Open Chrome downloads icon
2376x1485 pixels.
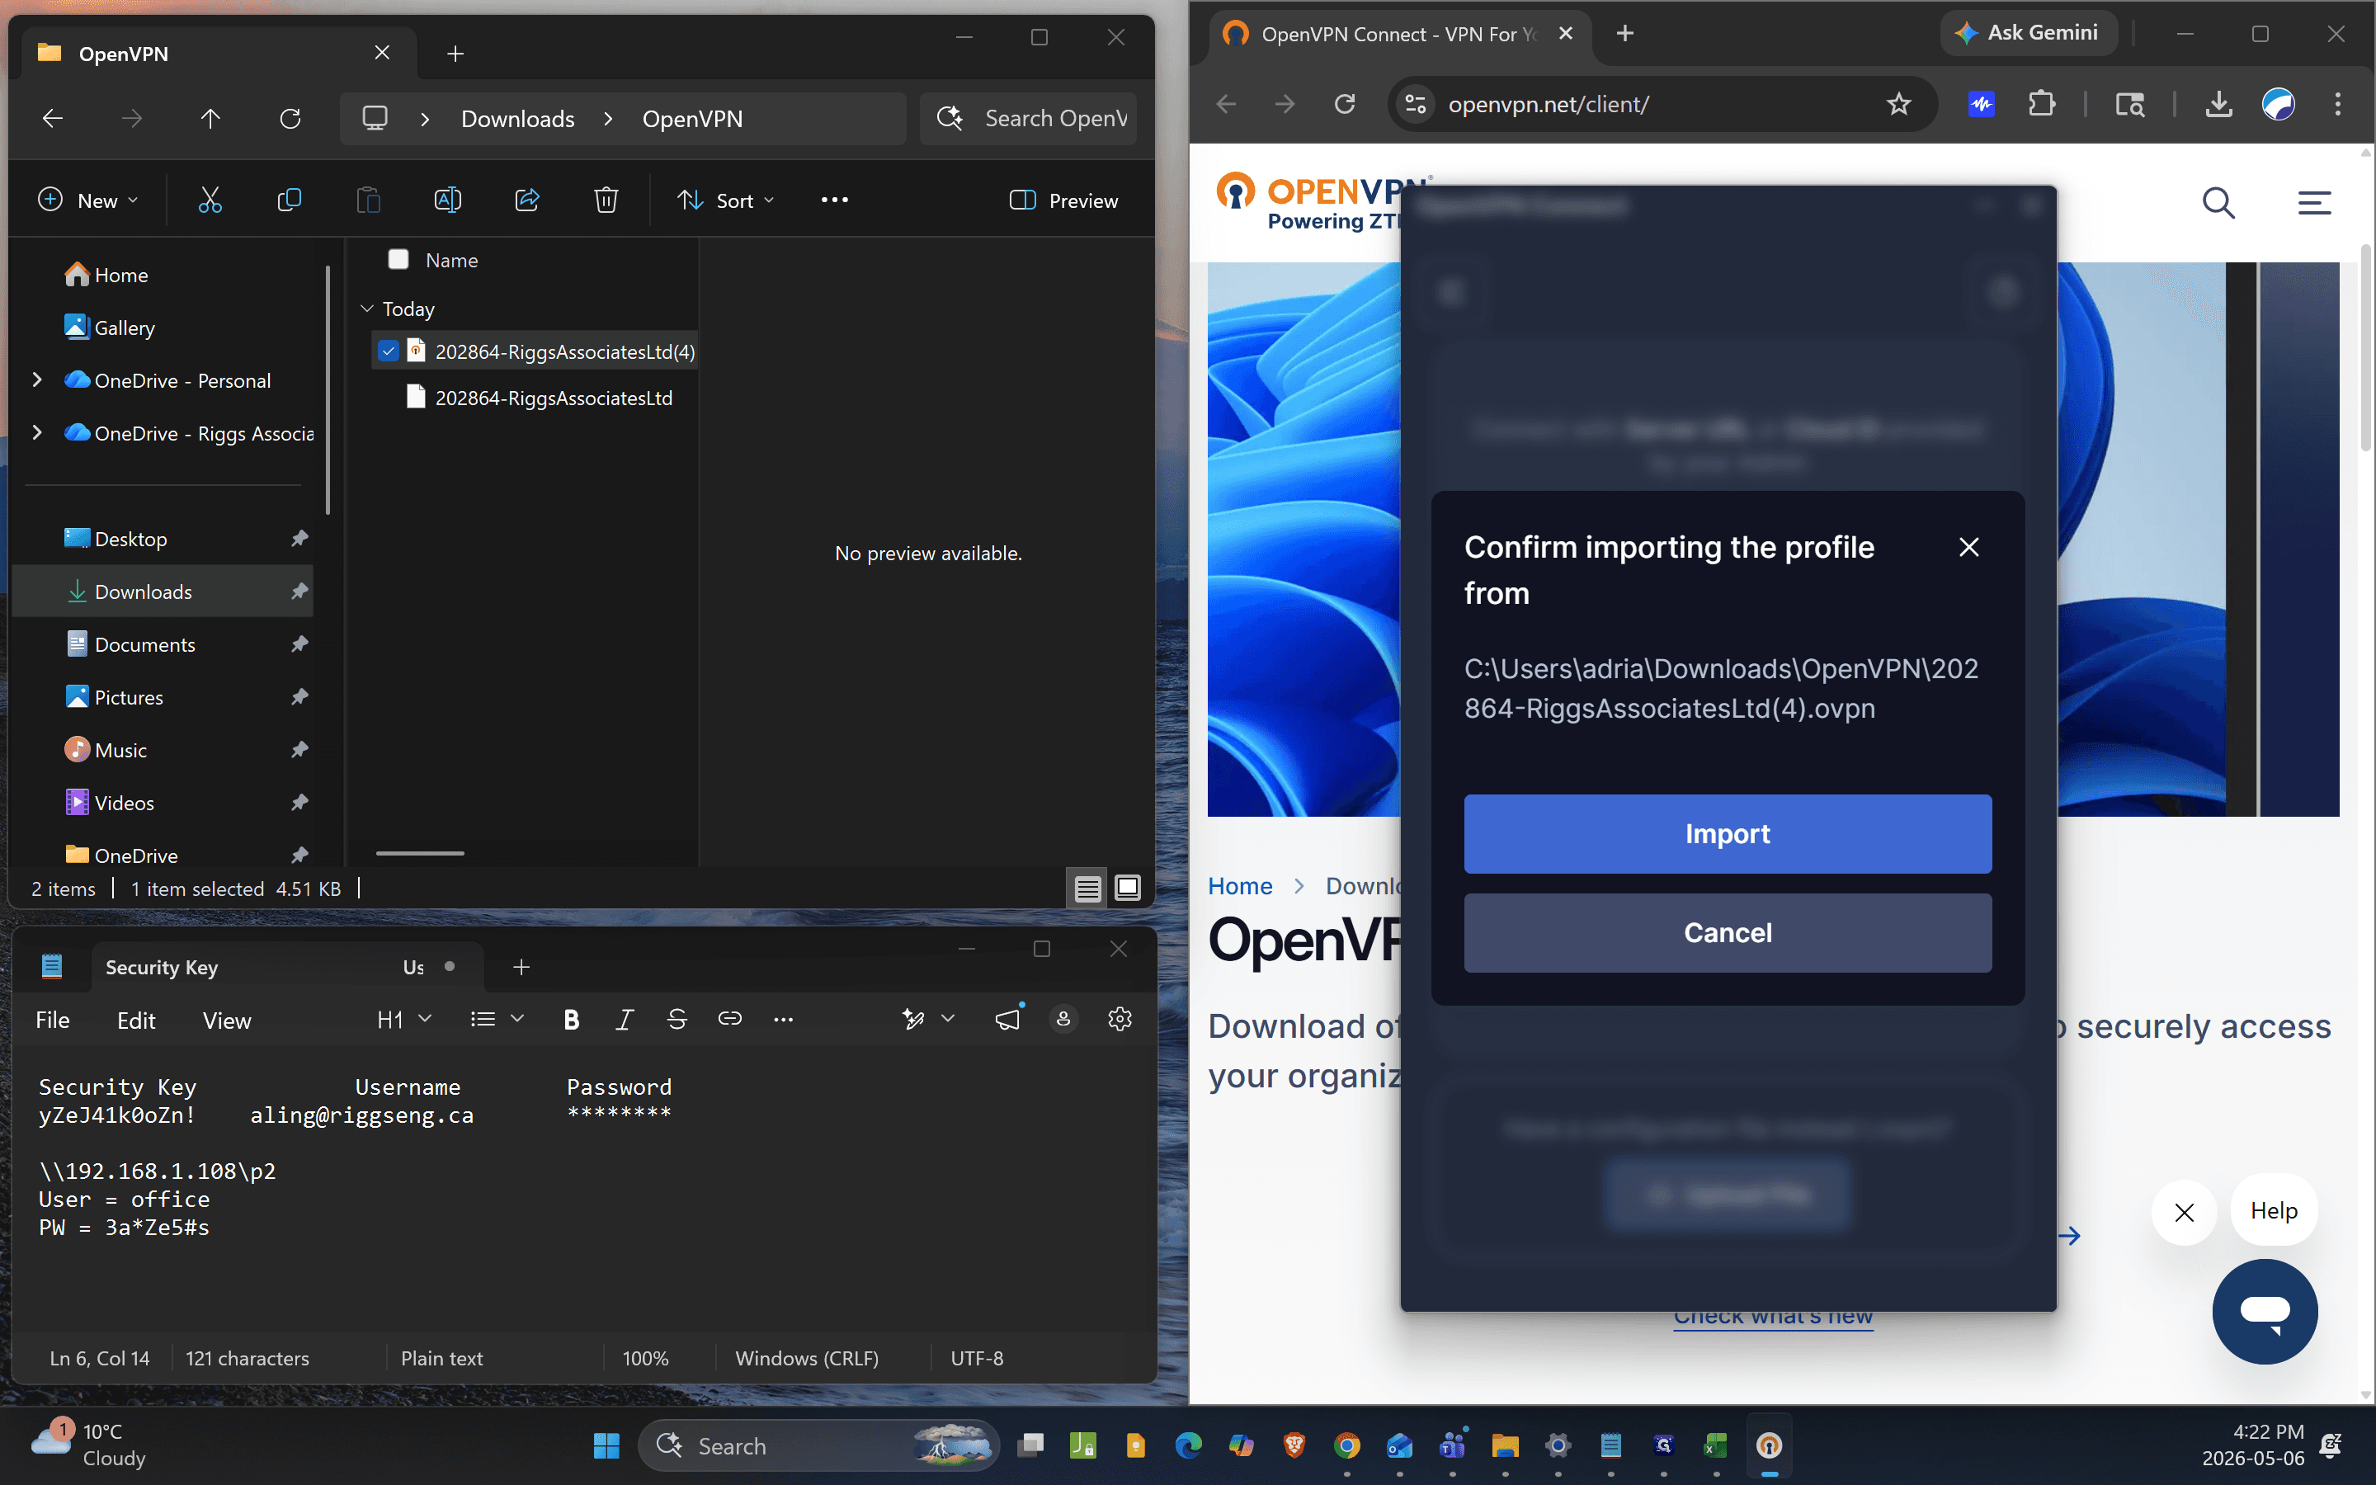(2219, 104)
